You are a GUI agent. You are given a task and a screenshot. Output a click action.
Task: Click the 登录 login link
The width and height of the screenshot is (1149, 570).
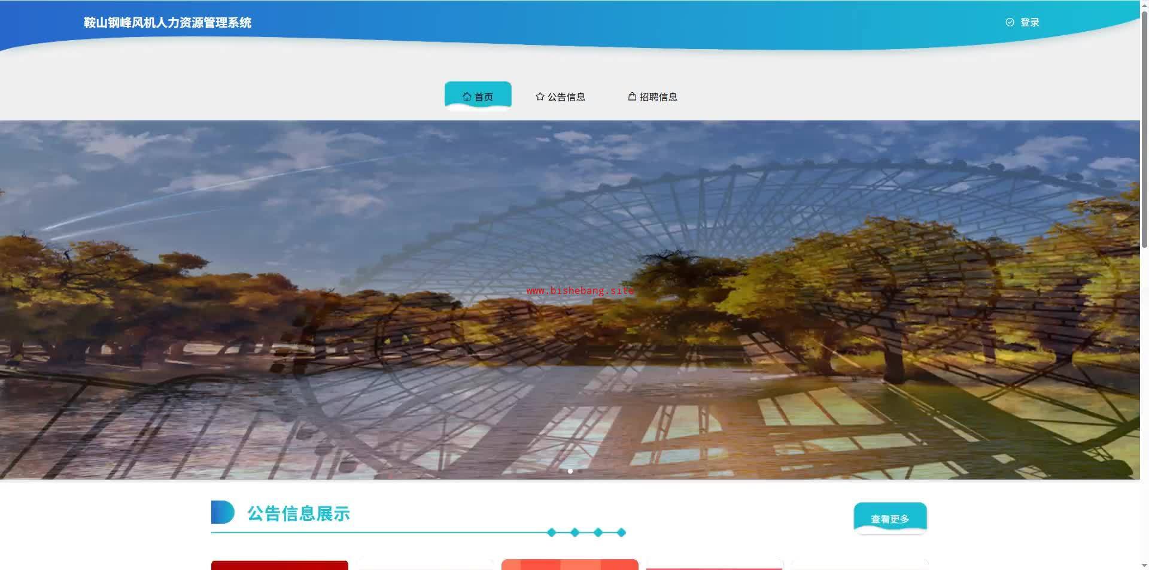pos(1029,22)
